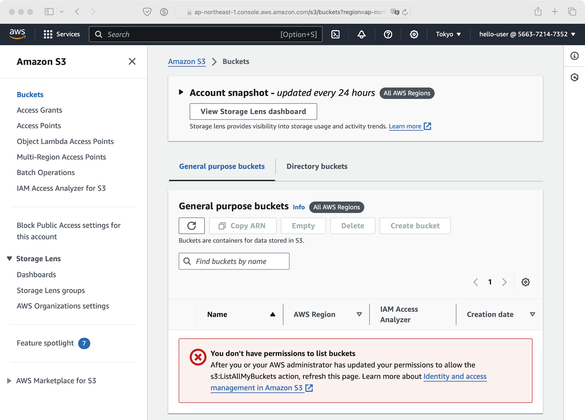Focus the Find buckets by name field
Image resolution: width=585 pixels, height=420 pixels.
234,261
